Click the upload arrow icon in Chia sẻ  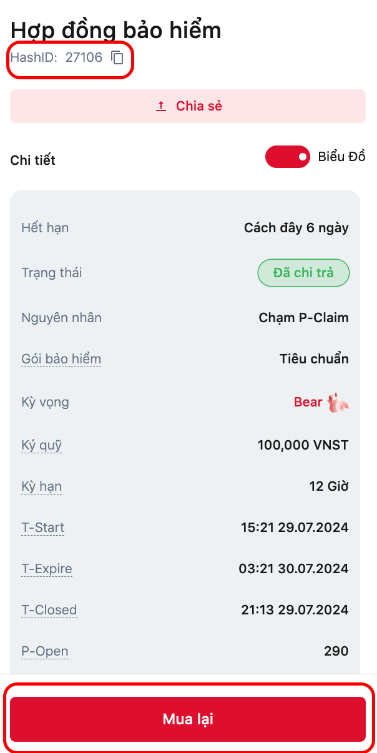161,106
